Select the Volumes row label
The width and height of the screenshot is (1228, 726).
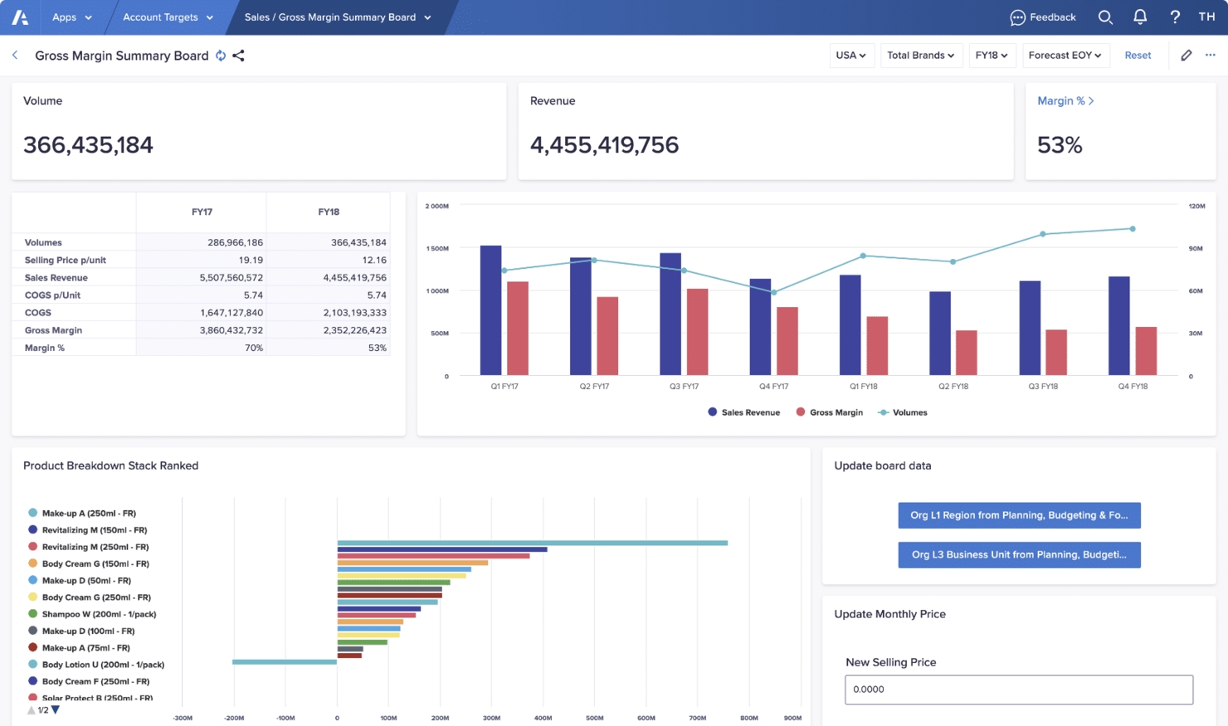click(x=43, y=242)
